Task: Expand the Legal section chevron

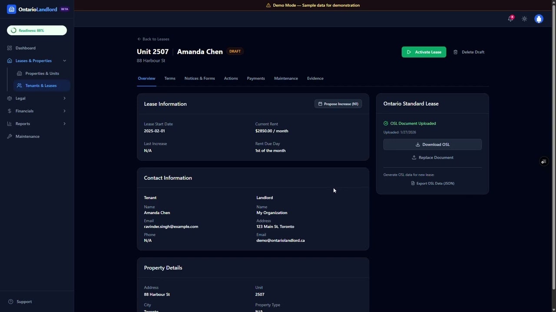Action: pyautogui.click(x=65, y=98)
